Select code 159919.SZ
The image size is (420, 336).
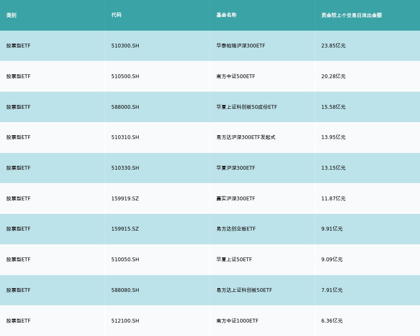(125, 199)
